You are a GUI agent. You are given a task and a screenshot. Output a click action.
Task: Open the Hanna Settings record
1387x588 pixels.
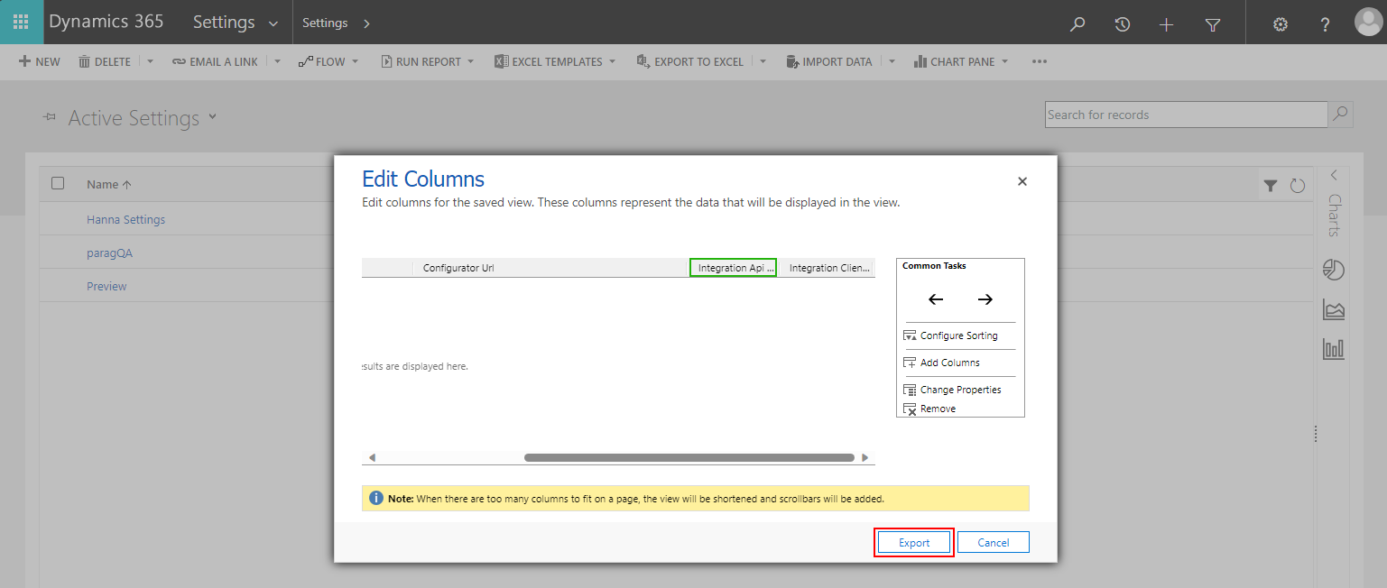pyautogui.click(x=125, y=219)
